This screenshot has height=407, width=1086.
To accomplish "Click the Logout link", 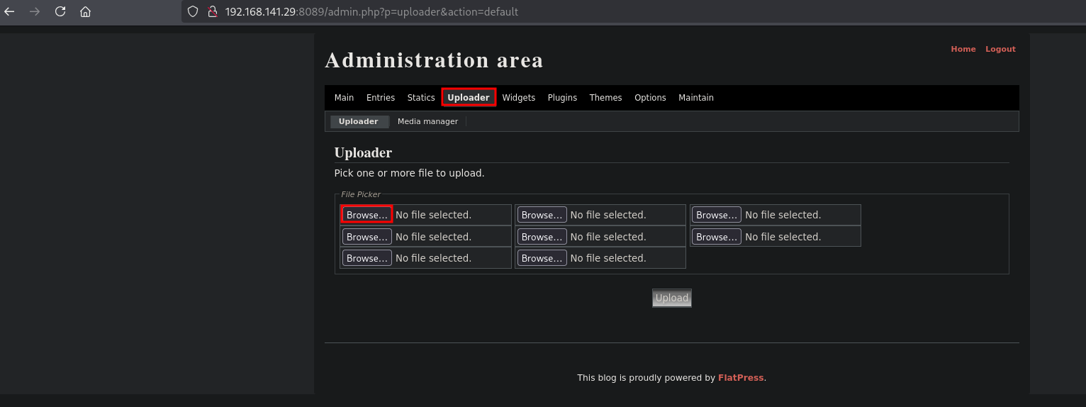I will pyautogui.click(x=1000, y=49).
